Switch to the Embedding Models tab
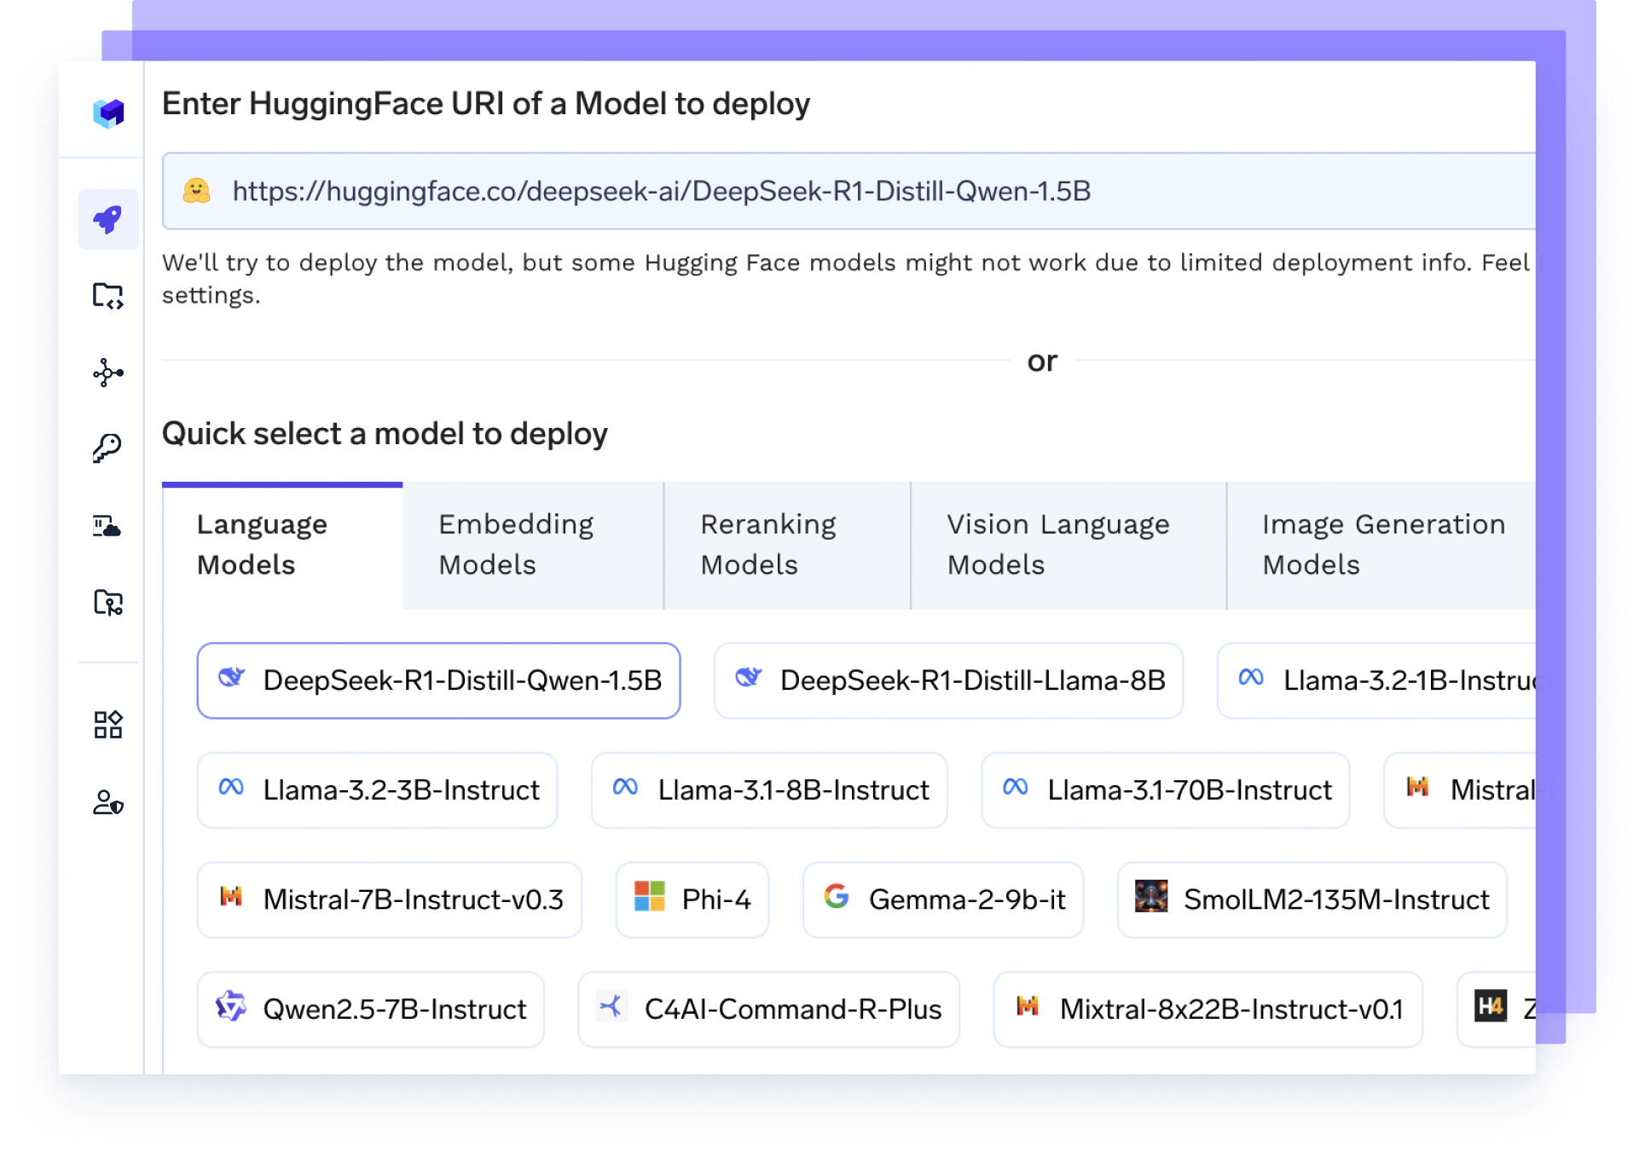The image size is (1645, 1157). [x=533, y=545]
